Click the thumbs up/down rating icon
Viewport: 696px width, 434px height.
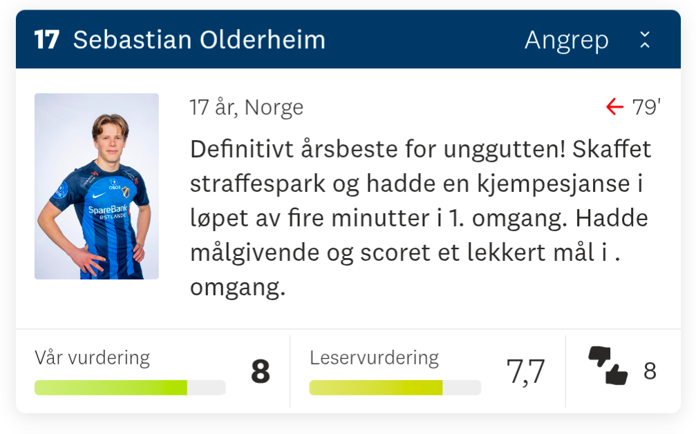[x=608, y=366]
